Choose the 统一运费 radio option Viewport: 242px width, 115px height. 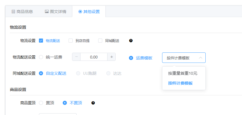[41, 57]
